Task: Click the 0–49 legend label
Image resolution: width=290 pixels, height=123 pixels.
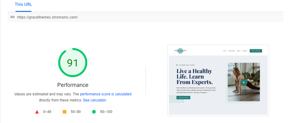Action: (47, 112)
